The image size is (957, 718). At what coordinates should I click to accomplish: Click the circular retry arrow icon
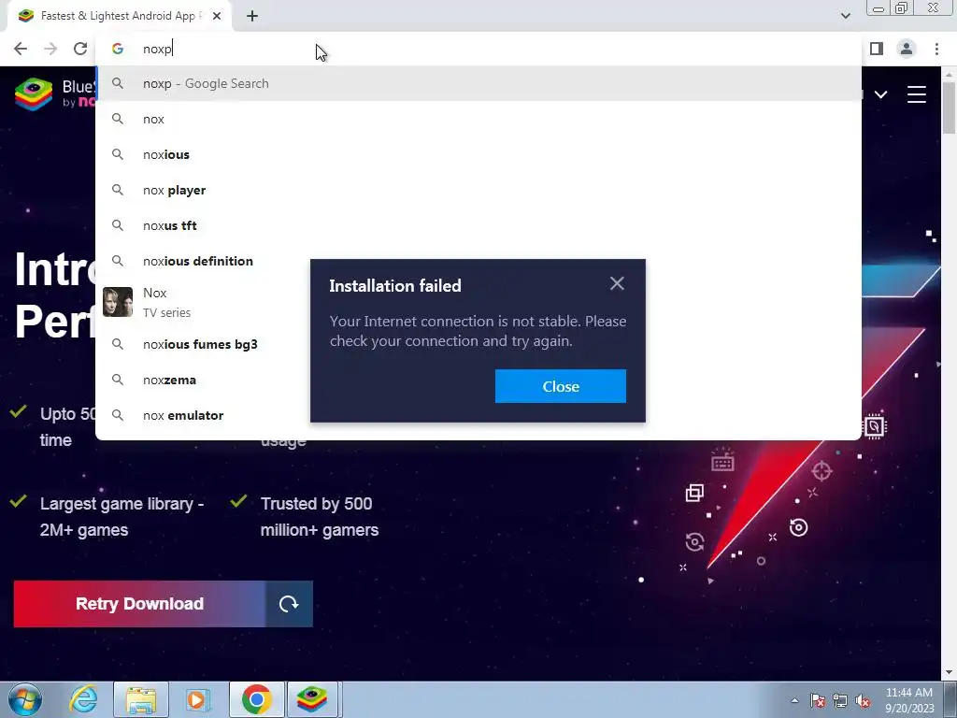[x=290, y=604]
